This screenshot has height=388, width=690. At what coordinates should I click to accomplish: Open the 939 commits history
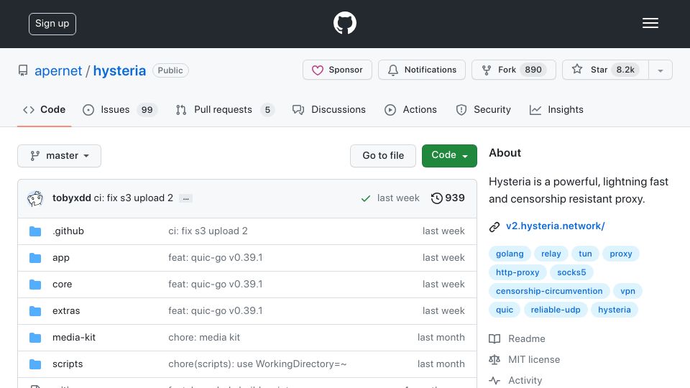[448, 198]
